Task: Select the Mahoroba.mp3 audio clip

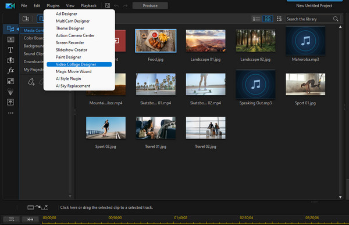Action: [x=305, y=41]
